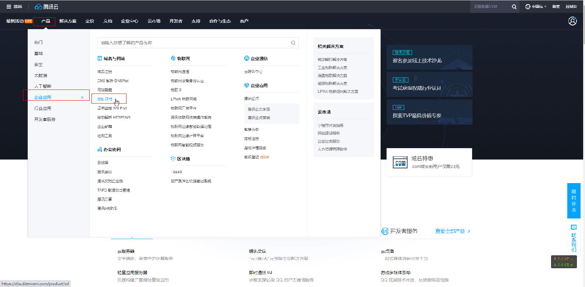Viewport: 585px width, 287px height.
Task: Click 人力资源管理软件 under 云市场
Action: point(332,149)
